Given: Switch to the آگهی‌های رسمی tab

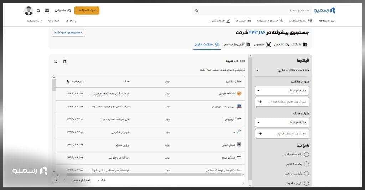Looking at the screenshot, I should 236,45.
